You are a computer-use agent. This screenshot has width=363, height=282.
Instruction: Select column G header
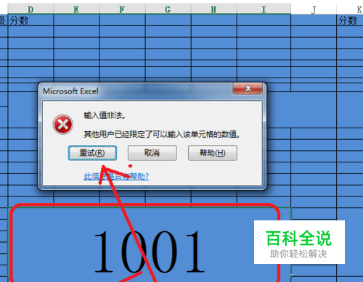[x=168, y=9]
